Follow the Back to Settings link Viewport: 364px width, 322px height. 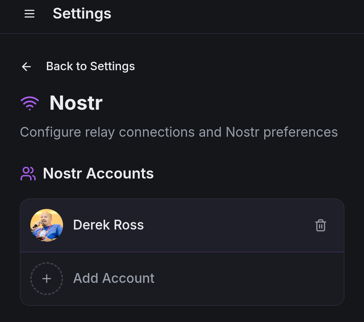(90, 66)
